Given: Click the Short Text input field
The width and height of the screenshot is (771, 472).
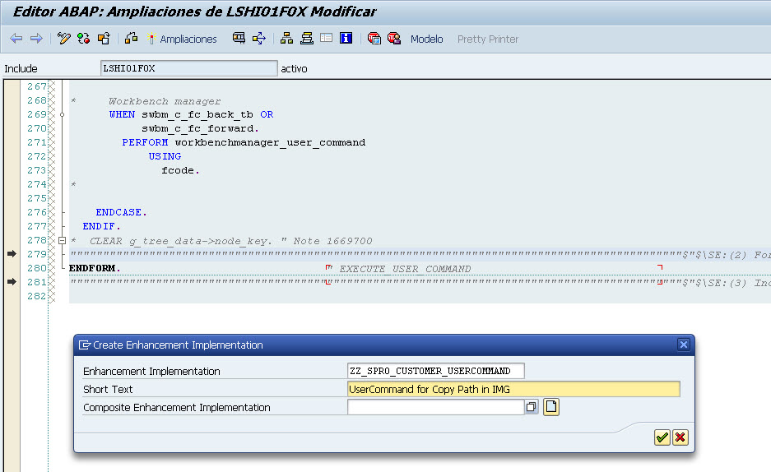Looking at the screenshot, I should [x=513, y=389].
